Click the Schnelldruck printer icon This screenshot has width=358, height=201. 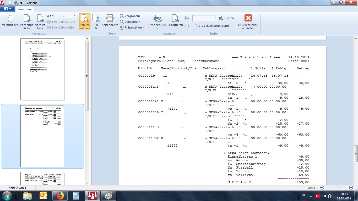click(x=157, y=19)
